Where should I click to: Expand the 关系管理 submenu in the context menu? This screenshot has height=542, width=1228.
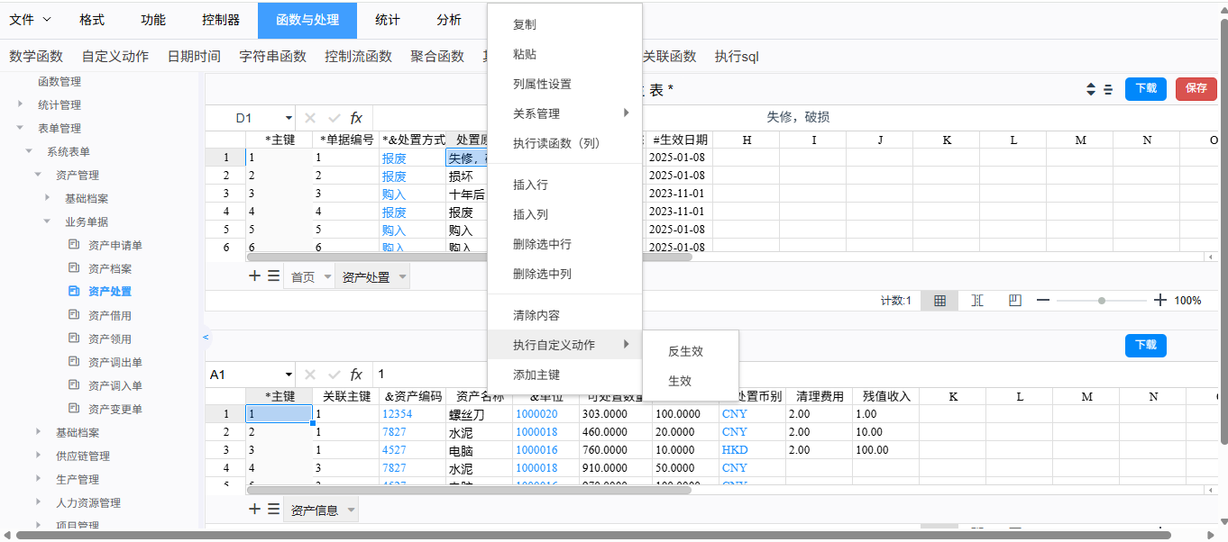pos(623,113)
